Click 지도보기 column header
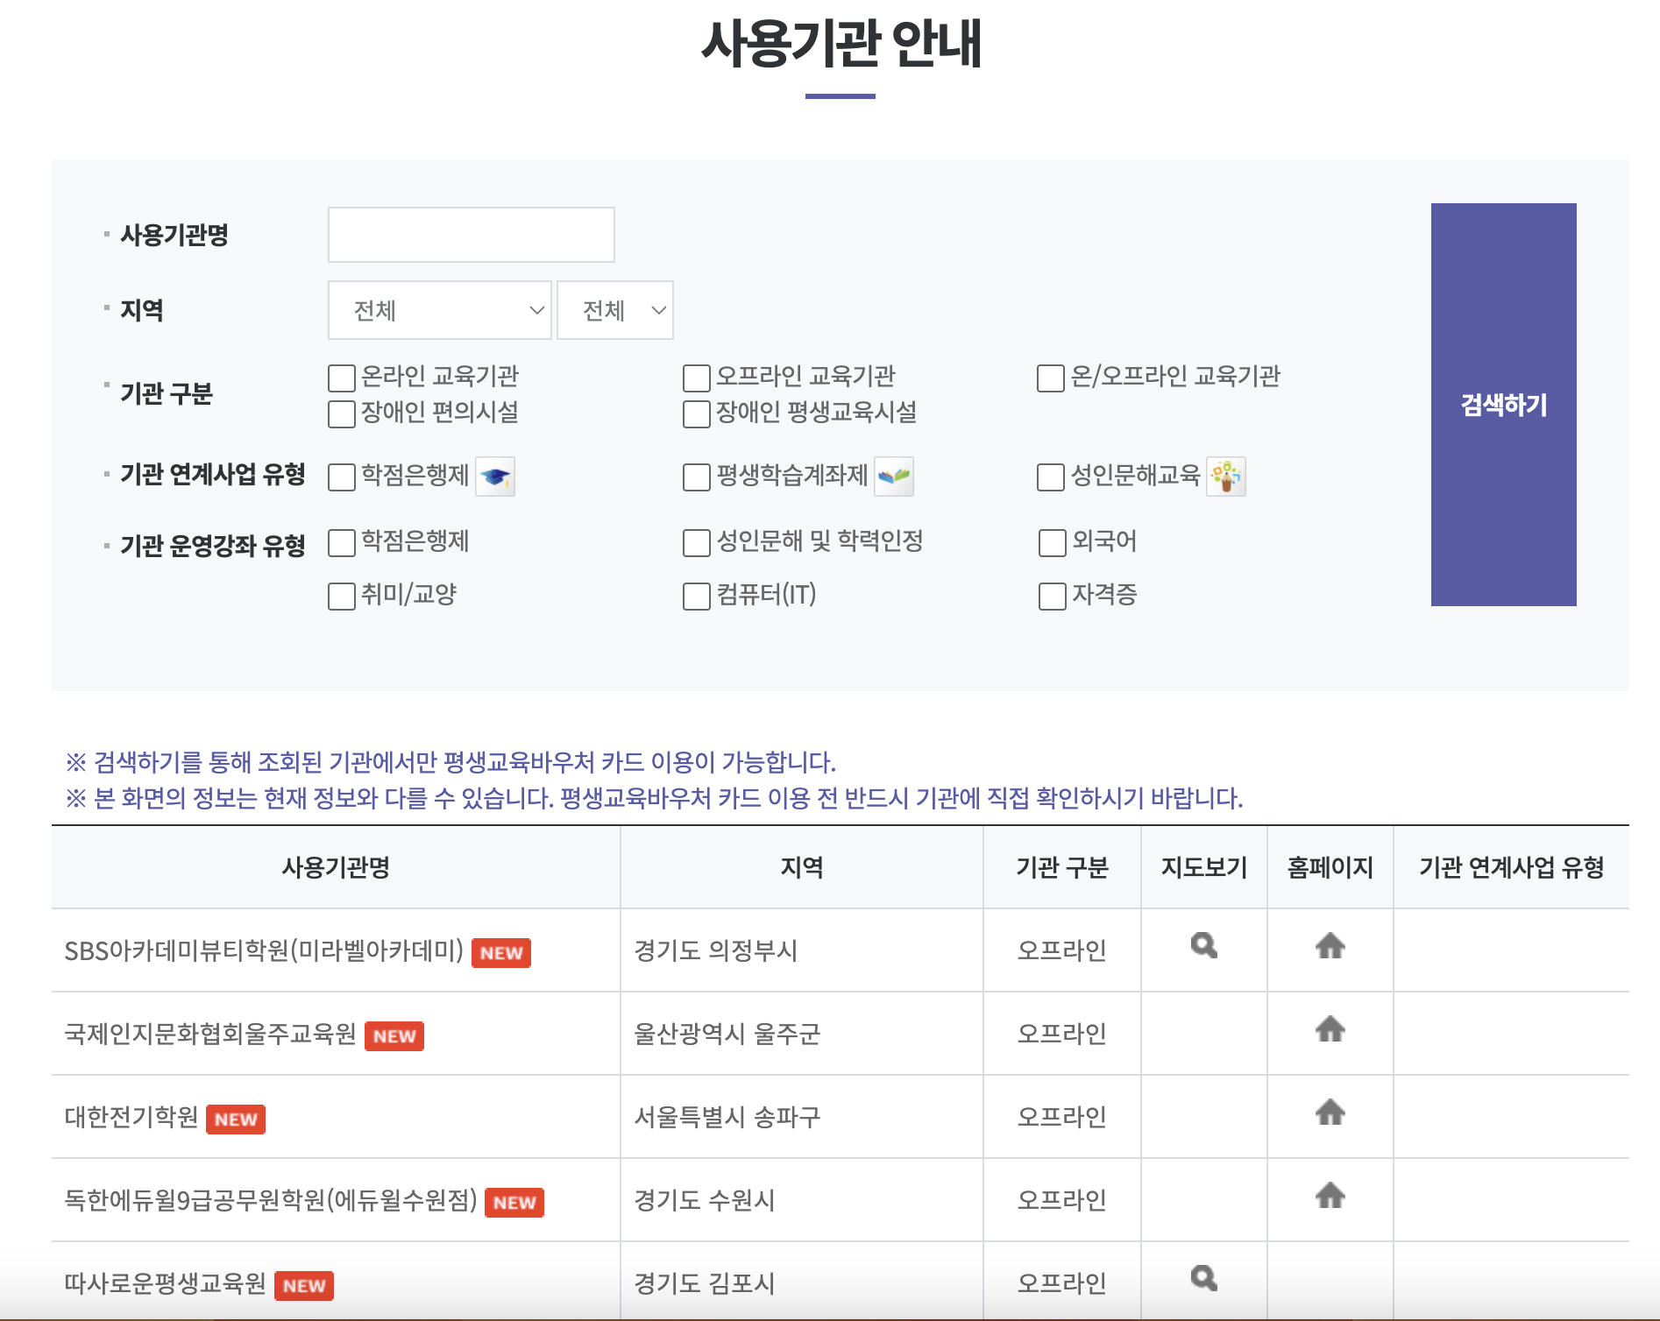 coord(1204,867)
